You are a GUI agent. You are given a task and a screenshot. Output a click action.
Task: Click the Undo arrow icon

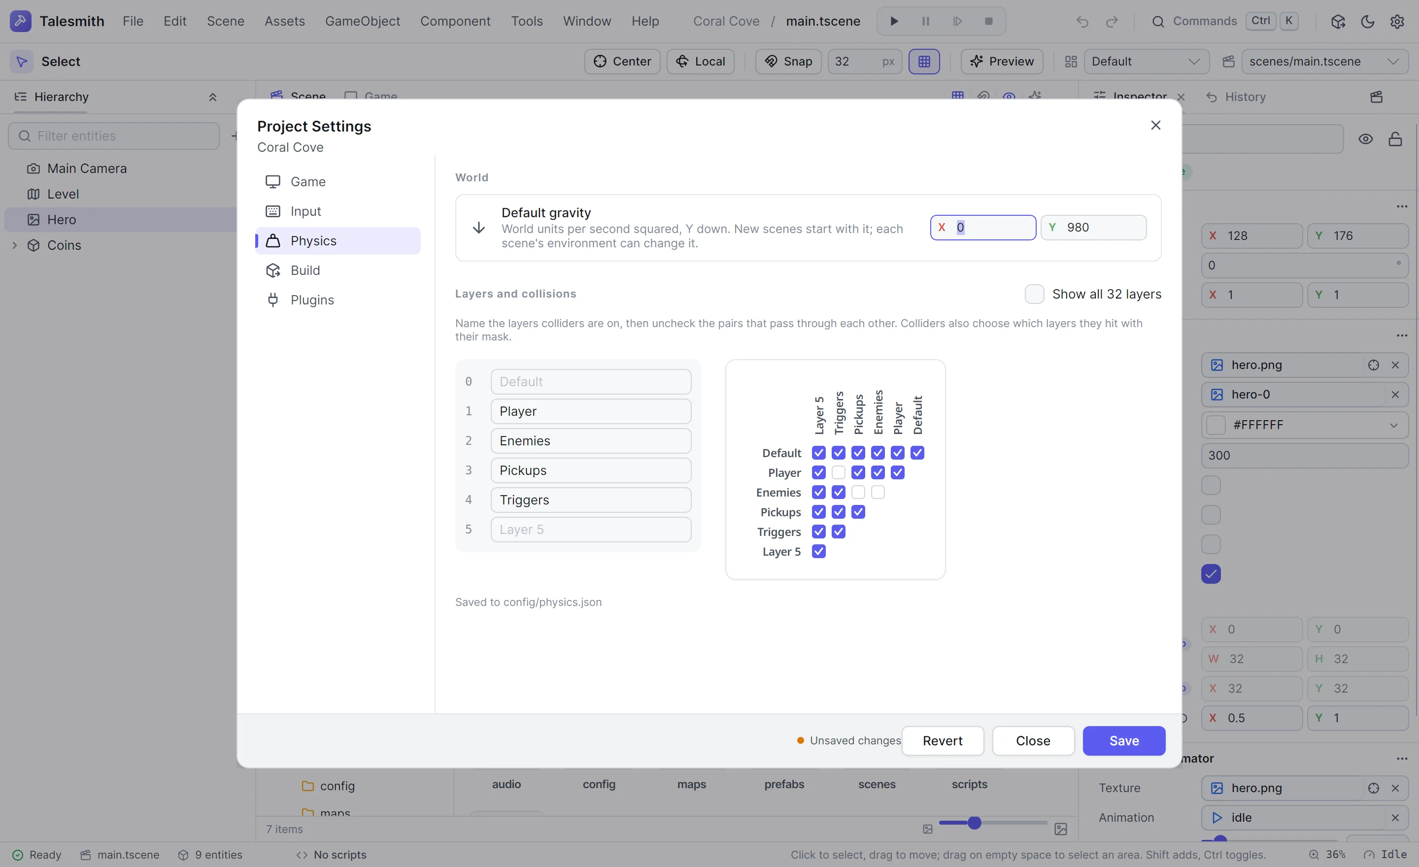1082,21
